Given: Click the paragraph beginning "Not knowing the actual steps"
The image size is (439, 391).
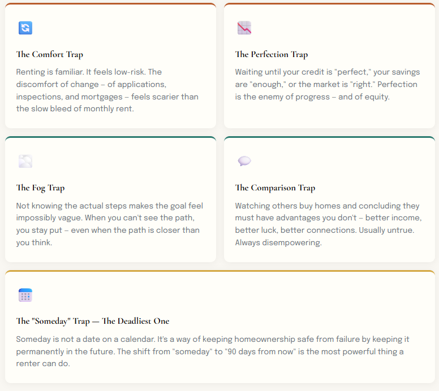Looking at the screenshot, I should pyautogui.click(x=110, y=224).
